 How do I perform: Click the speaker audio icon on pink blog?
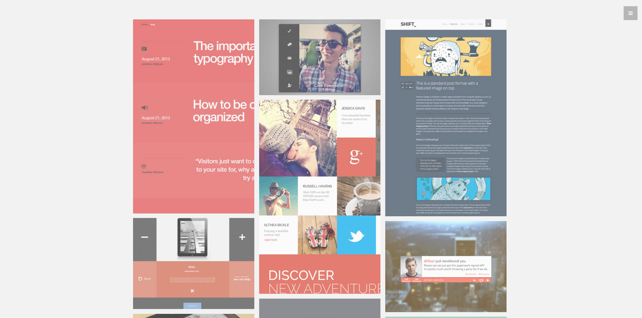pyautogui.click(x=144, y=108)
